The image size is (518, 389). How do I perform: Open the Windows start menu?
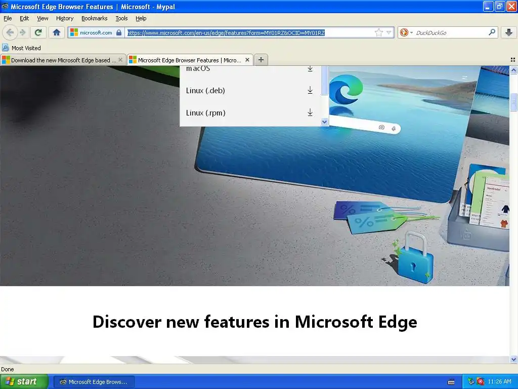click(24, 382)
